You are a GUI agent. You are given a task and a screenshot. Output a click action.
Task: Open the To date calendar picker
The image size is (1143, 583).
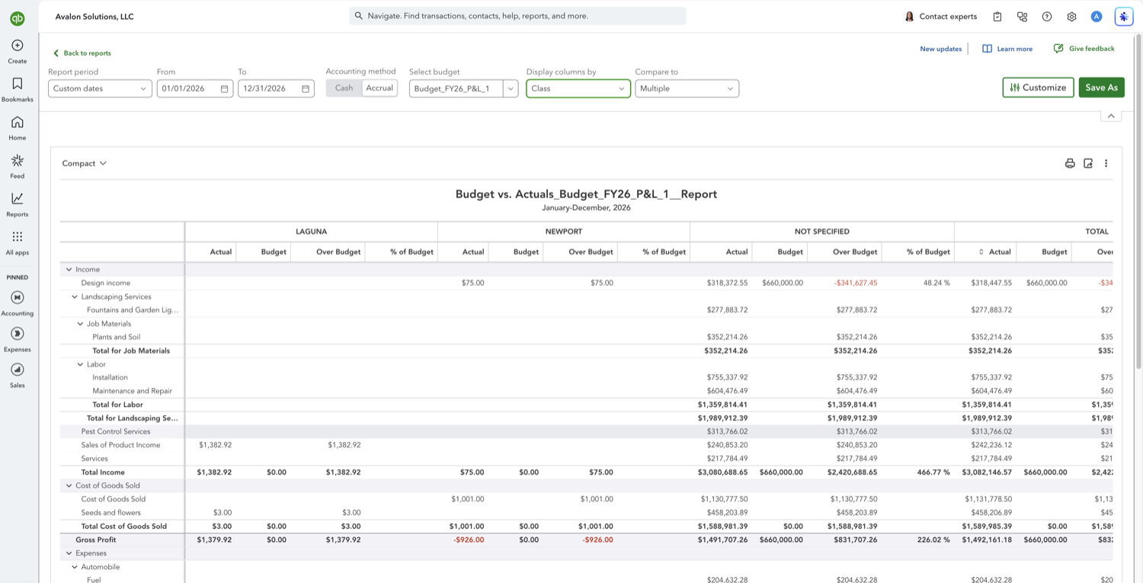click(x=306, y=88)
